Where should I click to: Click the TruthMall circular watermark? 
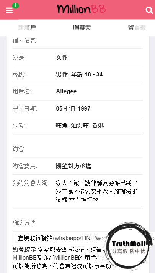coord(129,247)
